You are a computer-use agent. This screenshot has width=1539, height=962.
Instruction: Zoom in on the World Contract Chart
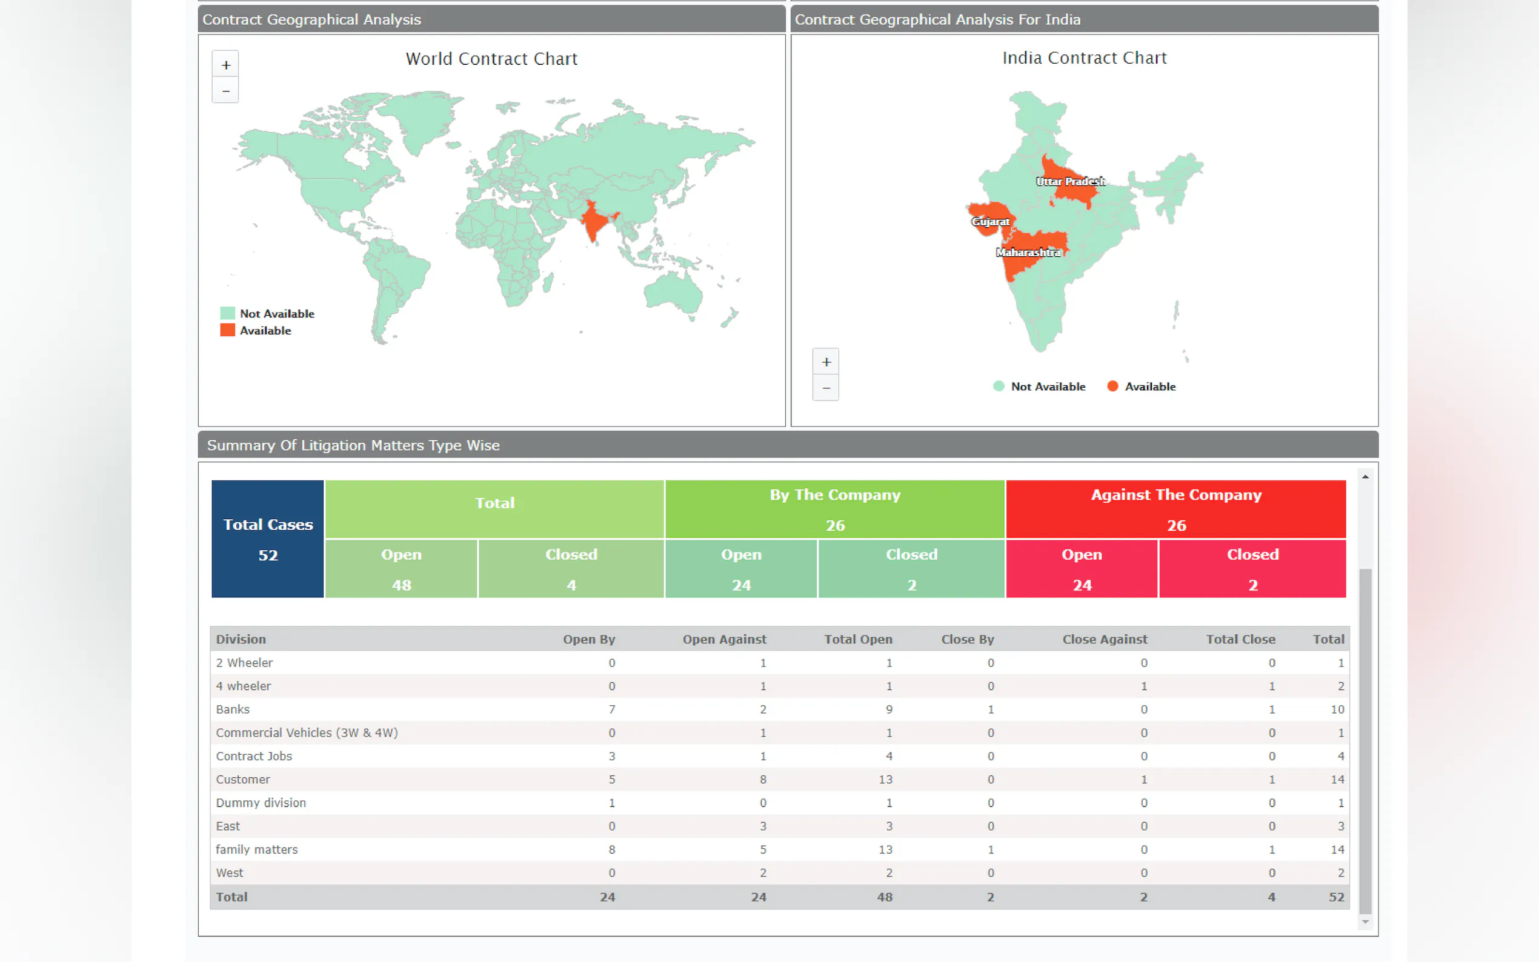225,65
